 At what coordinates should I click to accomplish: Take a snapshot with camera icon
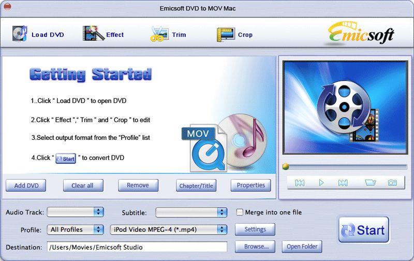click(x=392, y=183)
